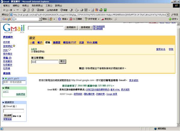Open the Google toolbar search box dropdown
180x131 pixels.
pyautogui.click(x=40, y=19)
